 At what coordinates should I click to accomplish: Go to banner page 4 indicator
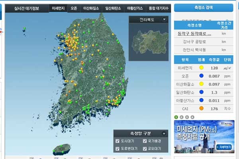point(192,117)
